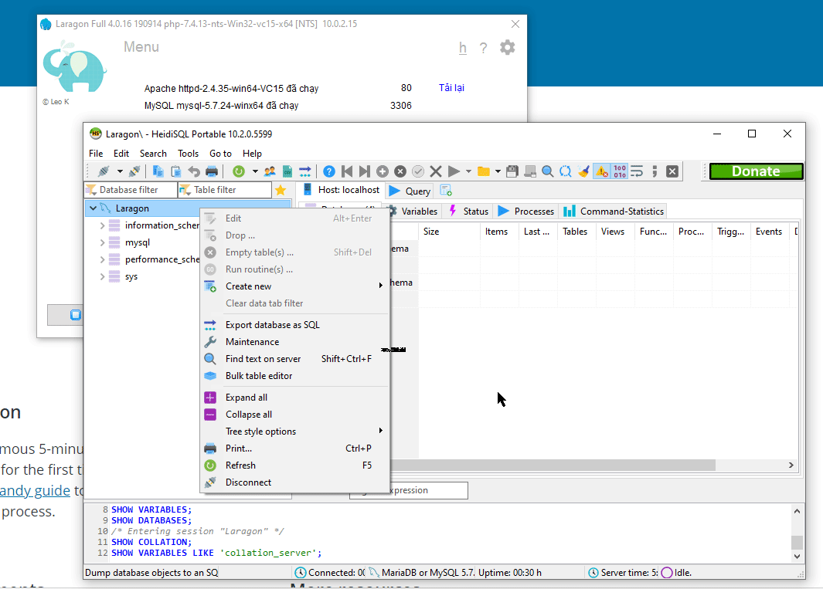Expand the performance_schema database node
The height and width of the screenshot is (589, 823).
(x=102, y=259)
